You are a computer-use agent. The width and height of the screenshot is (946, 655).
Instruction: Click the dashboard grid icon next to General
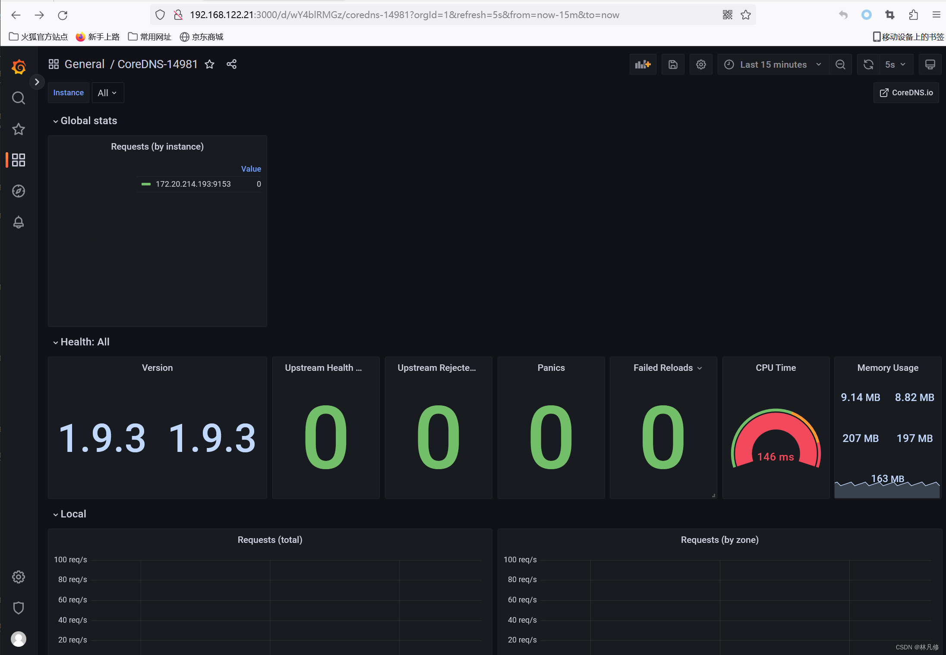click(54, 64)
